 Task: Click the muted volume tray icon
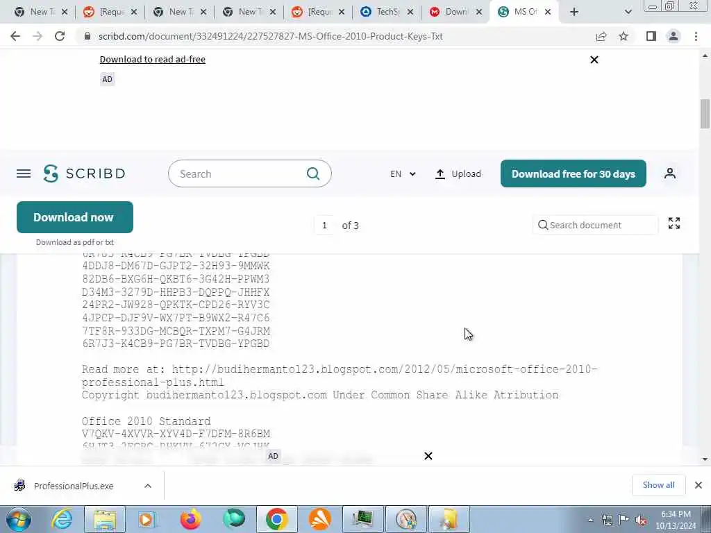pos(640,520)
